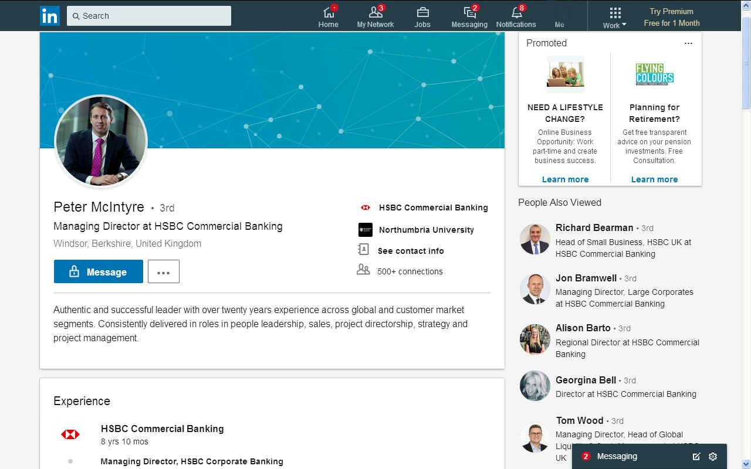
Task: Click Windsor, Berkshire, United Kingdom location
Action: (127, 243)
